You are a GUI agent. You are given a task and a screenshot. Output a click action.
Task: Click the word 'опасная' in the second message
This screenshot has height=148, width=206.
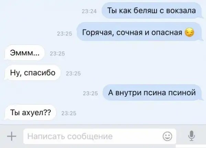167,32
